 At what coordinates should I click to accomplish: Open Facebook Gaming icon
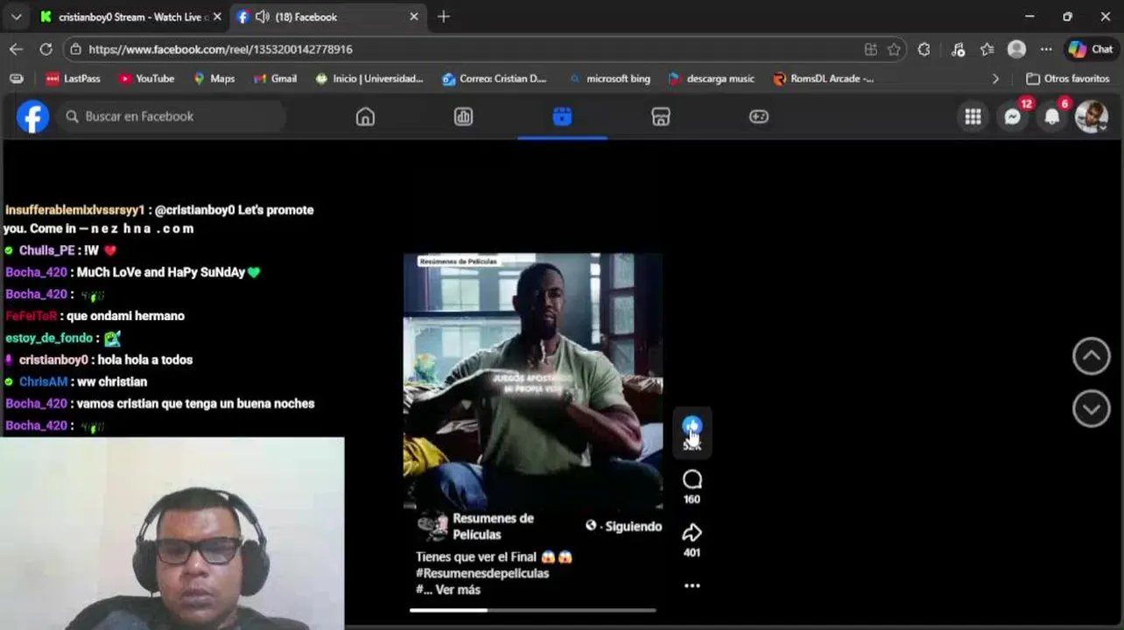[759, 116]
